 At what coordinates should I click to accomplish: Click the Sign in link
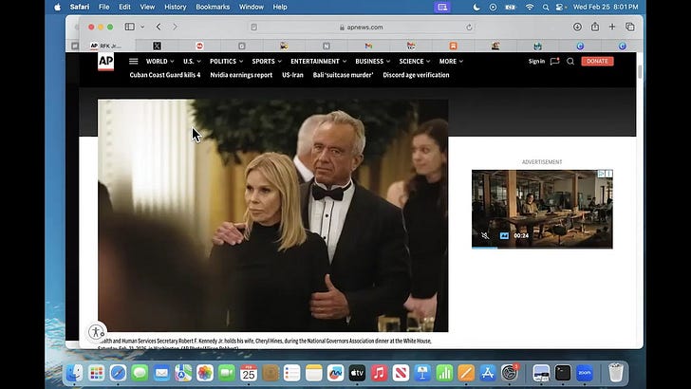(536, 62)
